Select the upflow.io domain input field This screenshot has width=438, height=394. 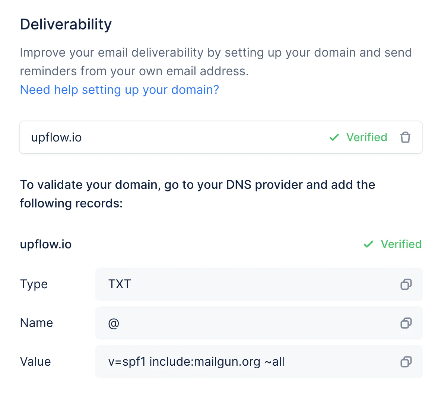[x=220, y=137]
